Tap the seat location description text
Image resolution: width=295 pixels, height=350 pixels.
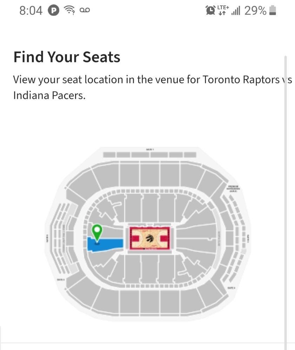(147, 87)
